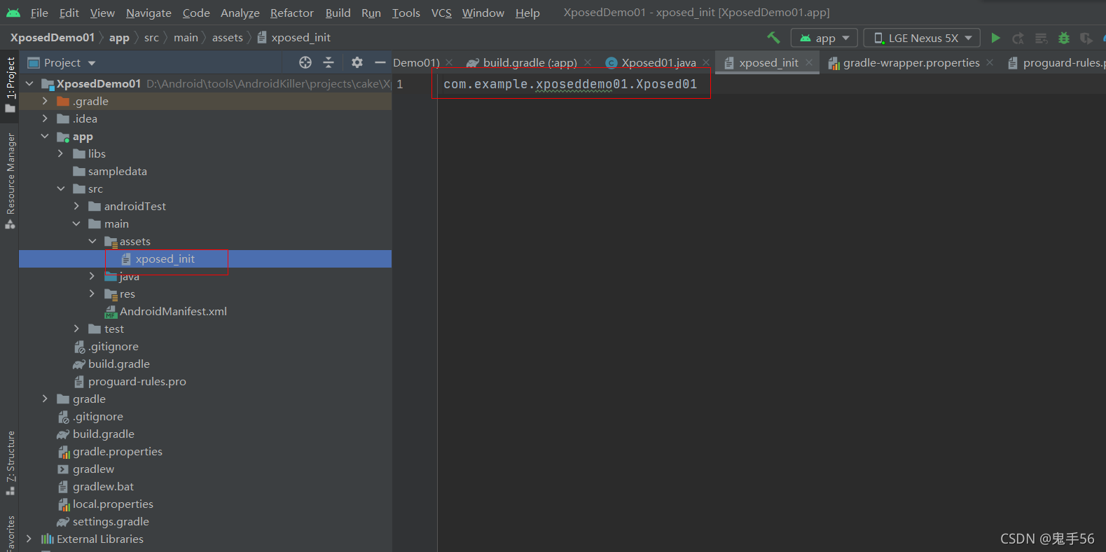The height and width of the screenshot is (552, 1106).
Task: Expand the root gradle folder
Action: coord(45,399)
